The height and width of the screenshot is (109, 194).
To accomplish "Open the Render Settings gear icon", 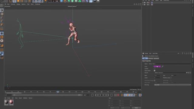I will coord(57,1).
